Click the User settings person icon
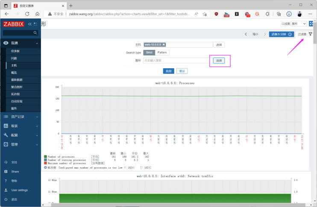The width and height of the screenshot is (317, 207). coord(6,190)
